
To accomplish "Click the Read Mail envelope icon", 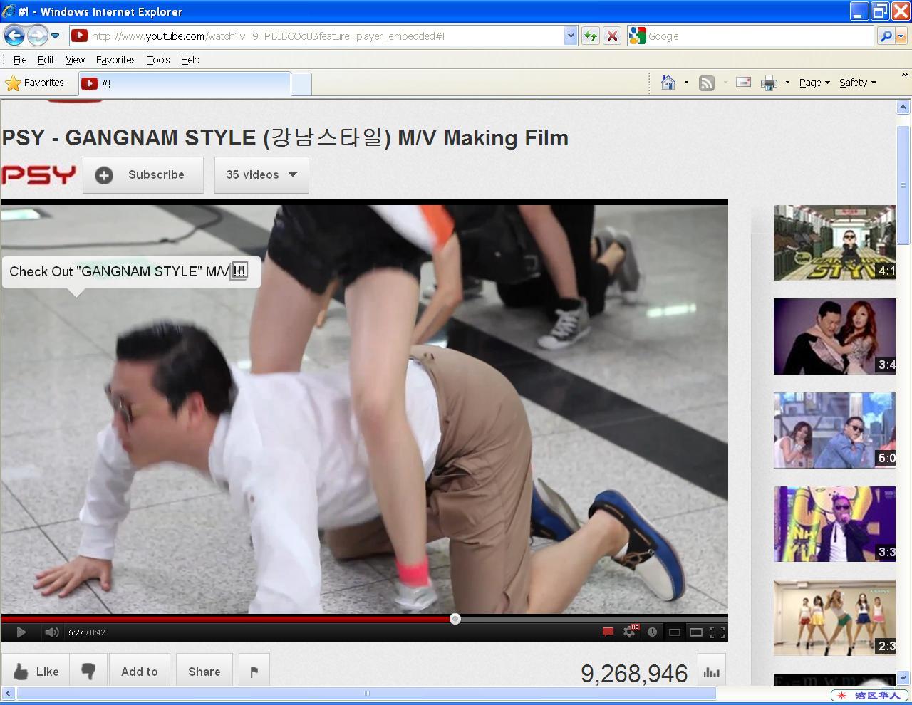I will point(743,83).
